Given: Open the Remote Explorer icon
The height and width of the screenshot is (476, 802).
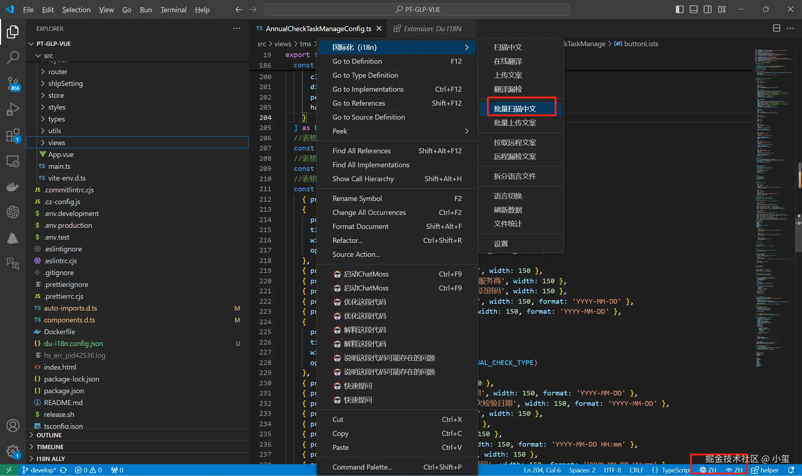Looking at the screenshot, I should pyautogui.click(x=13, y=161).
